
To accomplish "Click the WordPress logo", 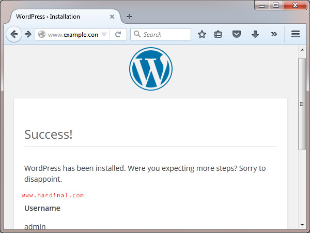I will coord(151,69).
